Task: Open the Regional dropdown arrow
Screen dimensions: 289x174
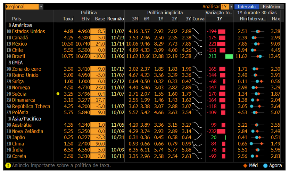Action: click(x=41, y=7)
